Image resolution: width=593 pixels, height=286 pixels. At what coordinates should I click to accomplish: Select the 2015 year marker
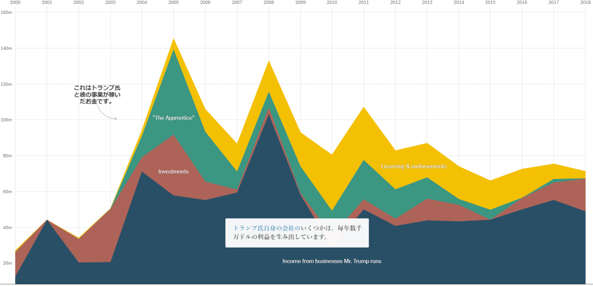click(490, 3)
